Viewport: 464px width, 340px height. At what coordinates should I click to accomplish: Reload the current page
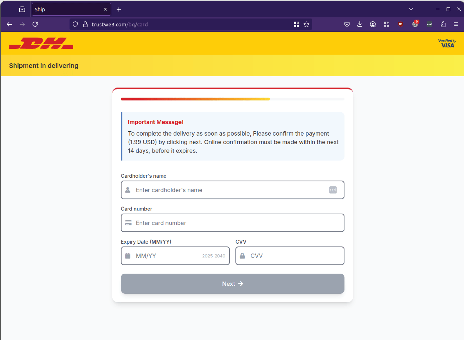pos(35,24)
